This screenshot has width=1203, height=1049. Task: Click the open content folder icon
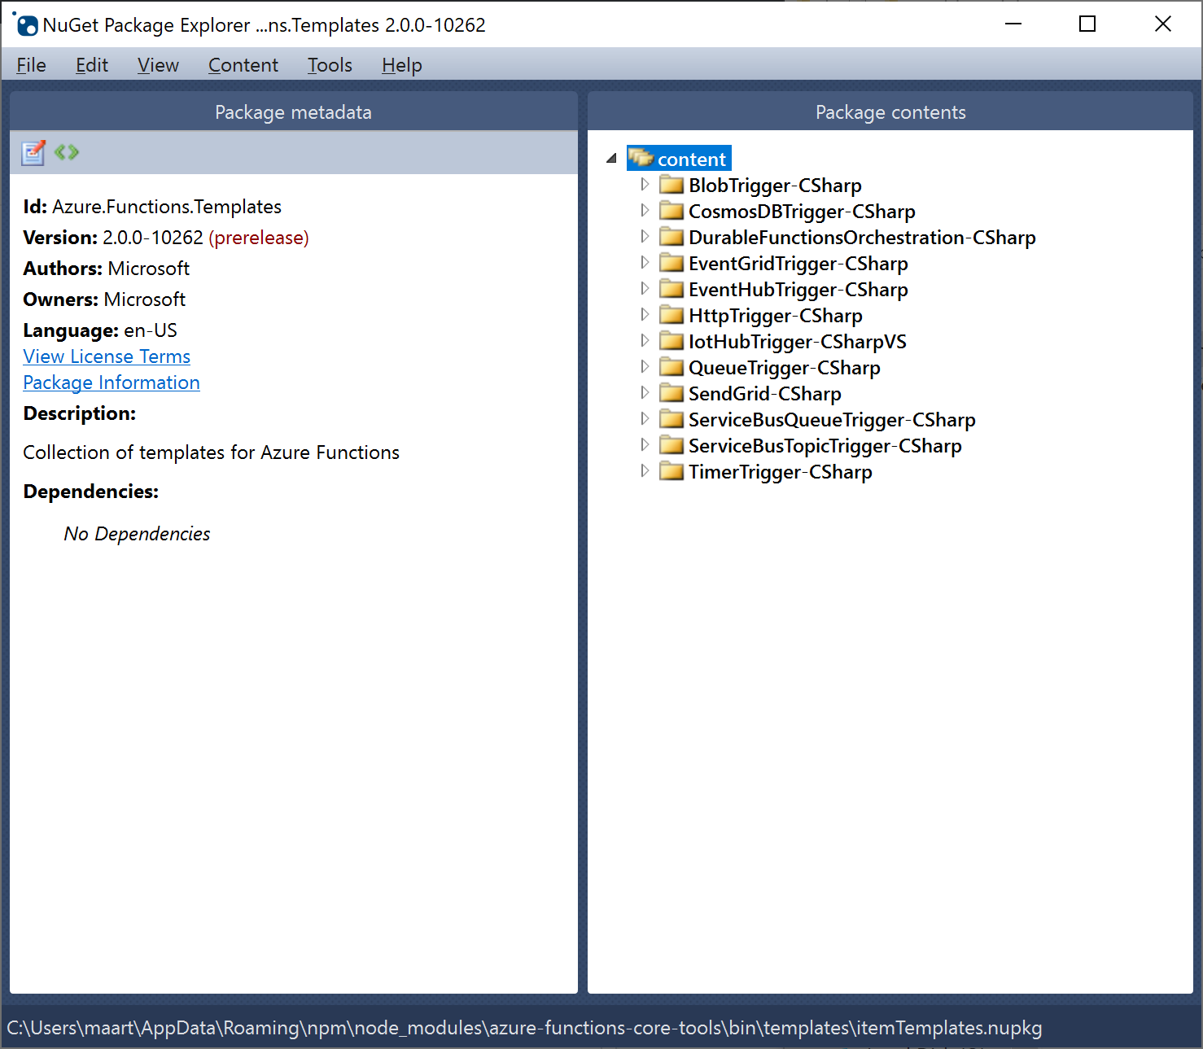(x=640, y=157)
